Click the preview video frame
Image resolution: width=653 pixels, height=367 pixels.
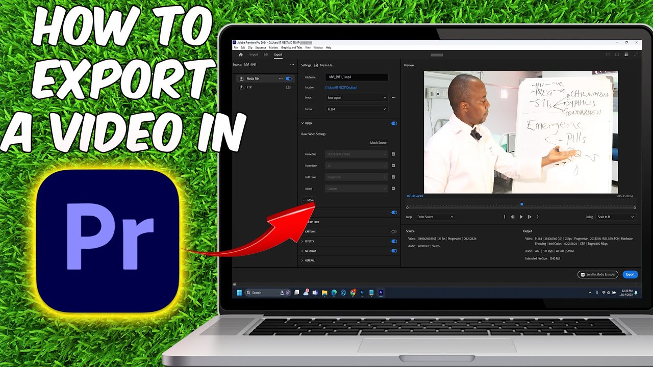click(521, 132)
